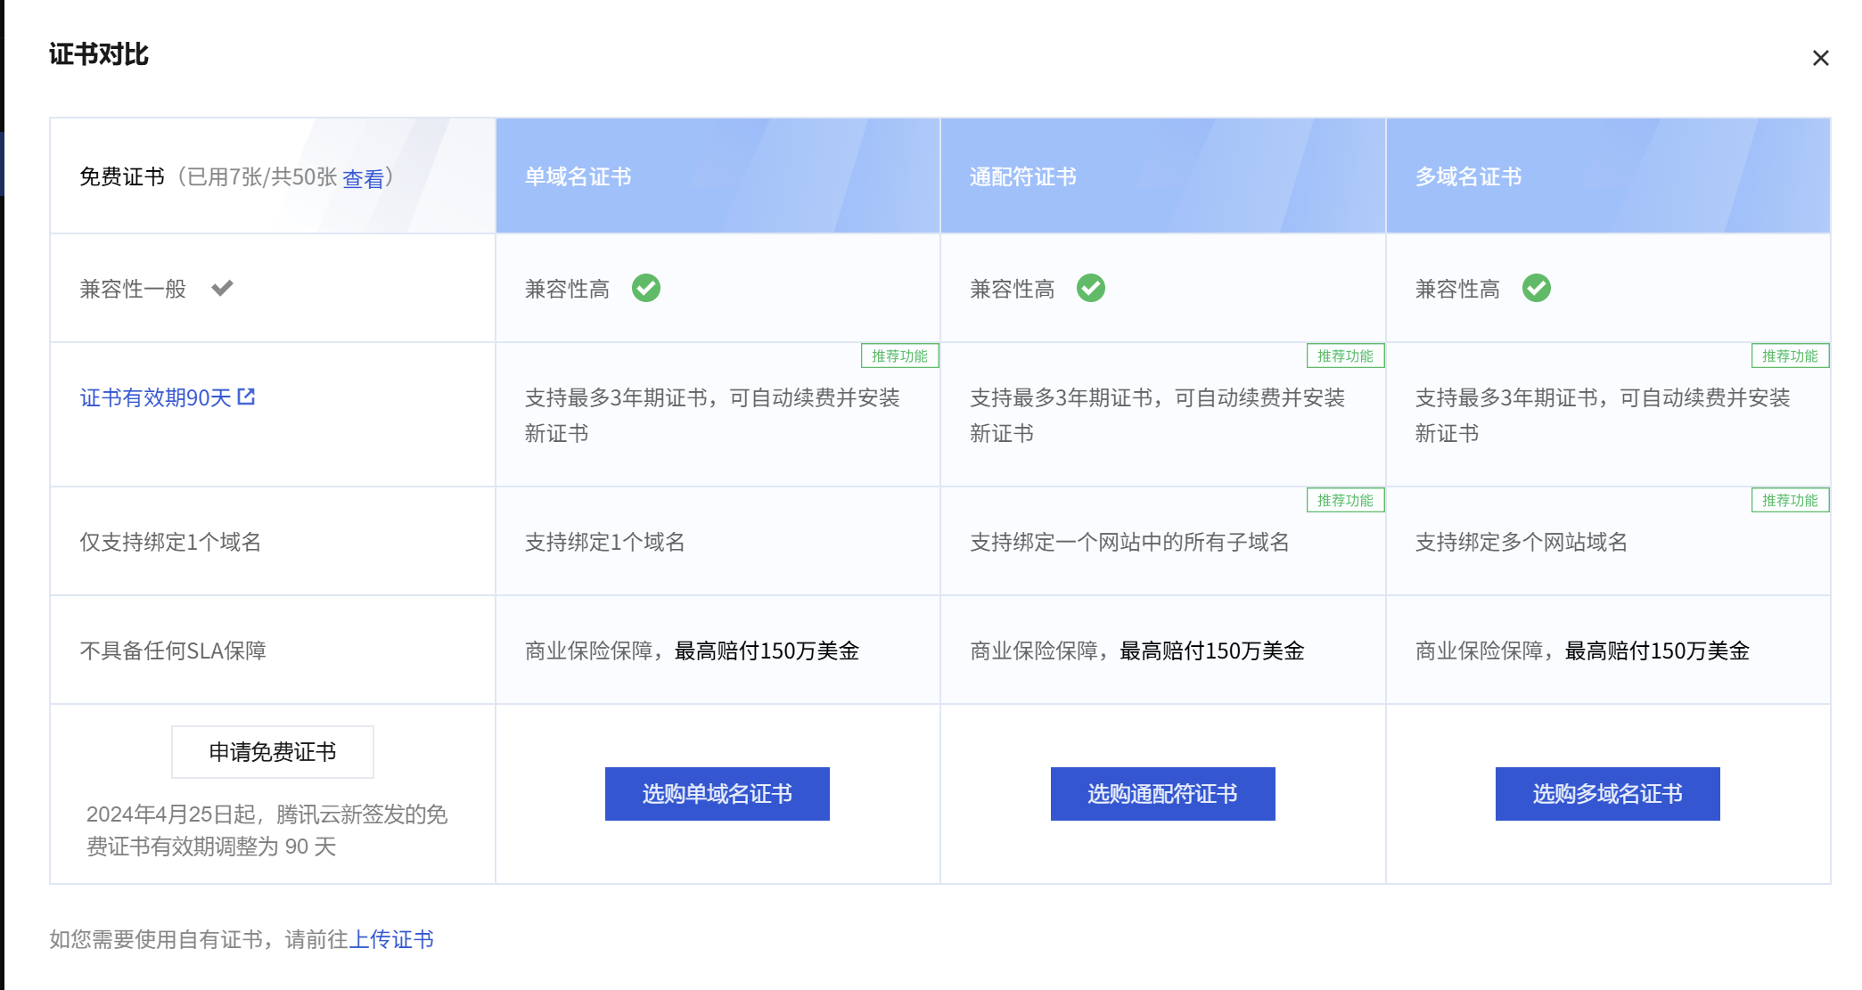This screenshot has width=1862, height=990.
Task: Click 推荐功能 tag above wildcard subdomain binding text
Action: 1344,500
